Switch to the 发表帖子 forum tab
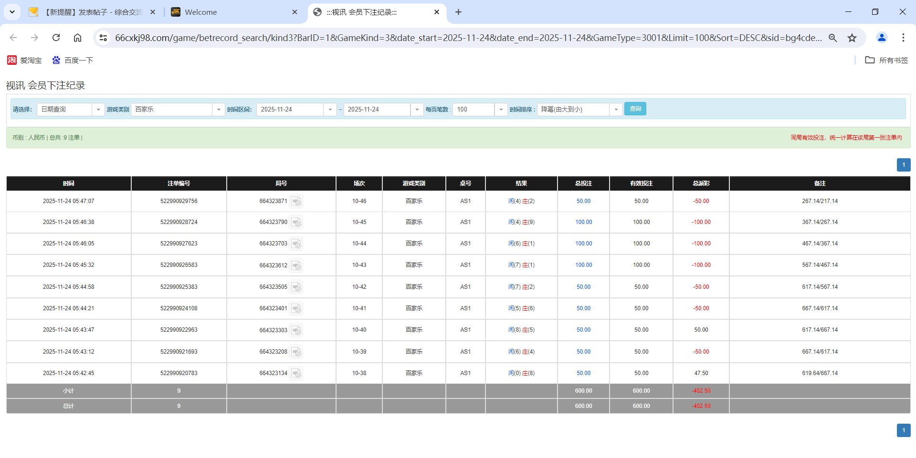Image resolution: width=916 pixels, height=458 pixels. (91, 12)
